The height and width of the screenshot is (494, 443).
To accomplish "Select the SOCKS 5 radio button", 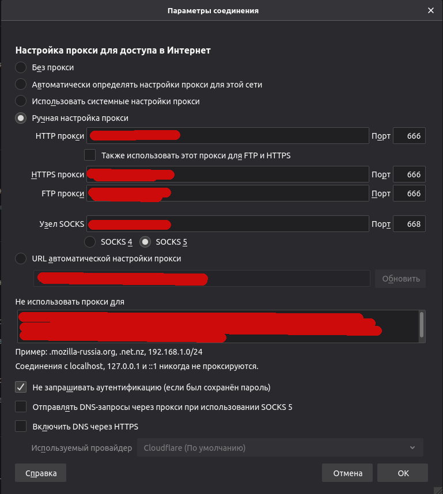I will coord(145,242).
